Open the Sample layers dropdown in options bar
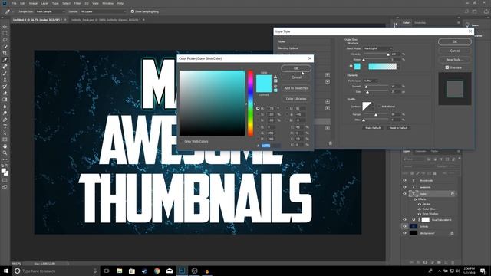This screenshot has height=276, width=491. tap(103, 11)
